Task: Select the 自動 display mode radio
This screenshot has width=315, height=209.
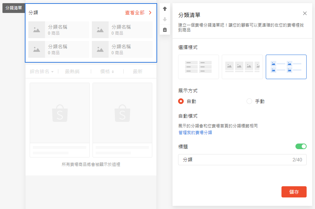Action: (181, 101)
